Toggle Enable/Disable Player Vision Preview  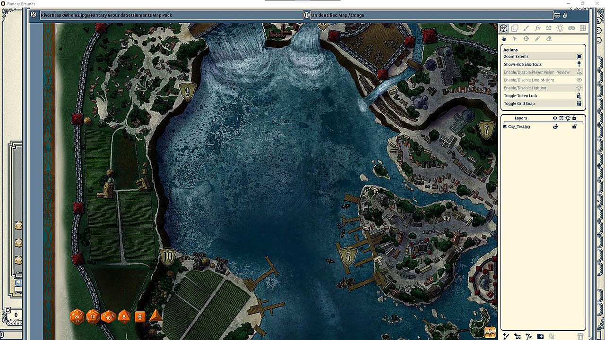tap(543, 72)
